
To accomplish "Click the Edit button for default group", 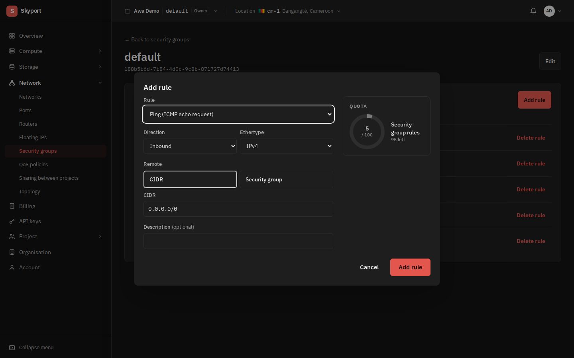I will (x=550, y=61).
